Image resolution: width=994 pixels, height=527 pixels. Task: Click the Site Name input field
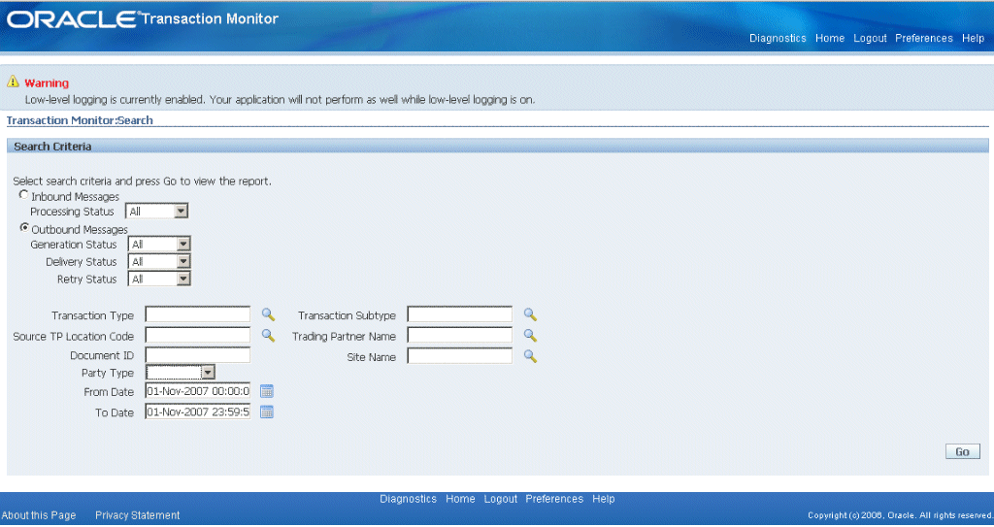click(459, 356)
